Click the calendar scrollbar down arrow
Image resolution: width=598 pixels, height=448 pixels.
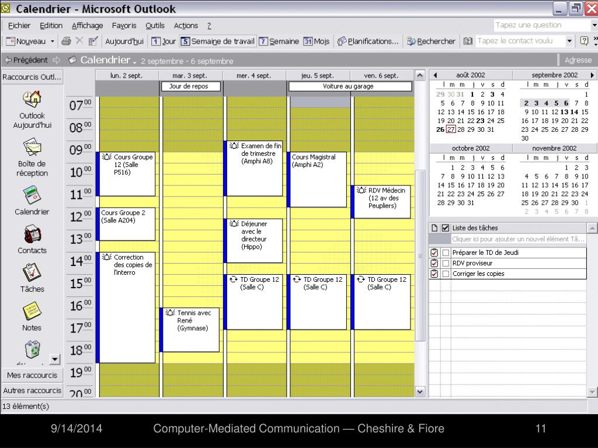419,391
